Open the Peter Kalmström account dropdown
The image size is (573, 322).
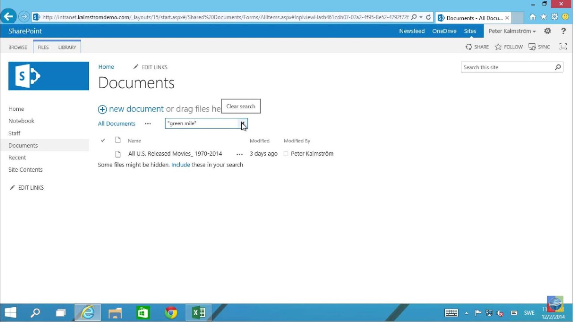coord(511,31)
